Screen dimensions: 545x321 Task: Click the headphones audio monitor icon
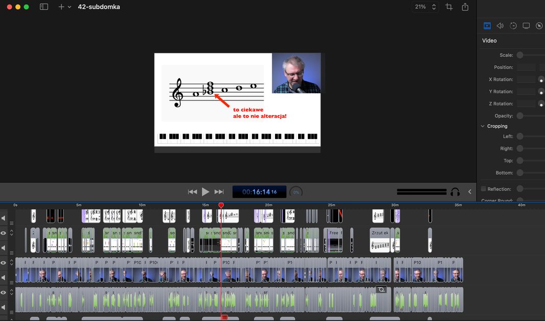[455, 192]
